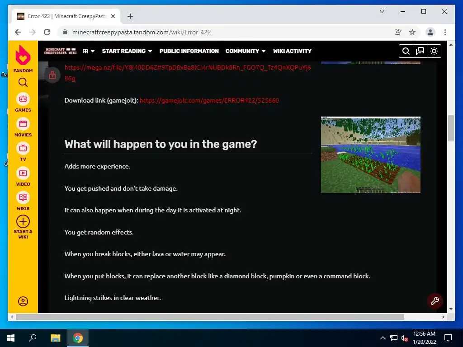The height and width of the screenshot is (347, 463).
Task: Expand the Community dropdown
Action: pos(246,51)
